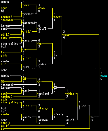Select the yellow "KETU" first-round entry
Viewport: 108px width, 131px height.
coord(4,64)
